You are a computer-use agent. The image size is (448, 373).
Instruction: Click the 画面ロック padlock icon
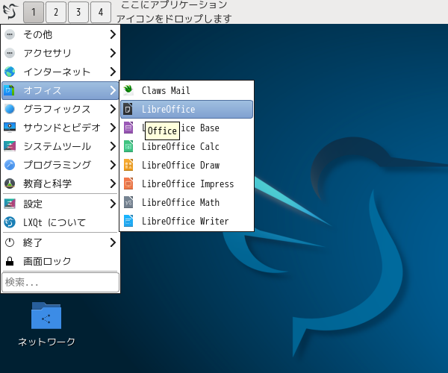[x=10, y=261]
